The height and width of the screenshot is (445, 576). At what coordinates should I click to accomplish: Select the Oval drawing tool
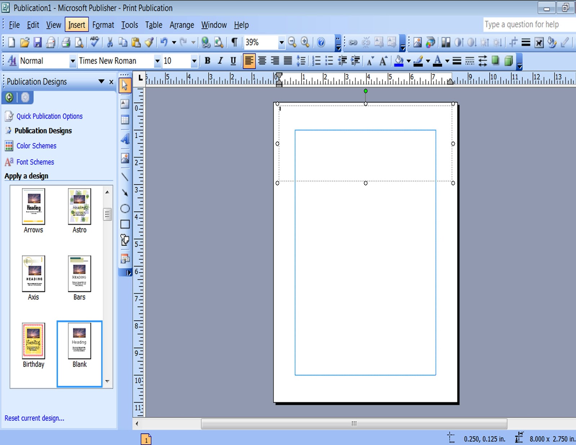pyautogui.click(x=125, y=208)
